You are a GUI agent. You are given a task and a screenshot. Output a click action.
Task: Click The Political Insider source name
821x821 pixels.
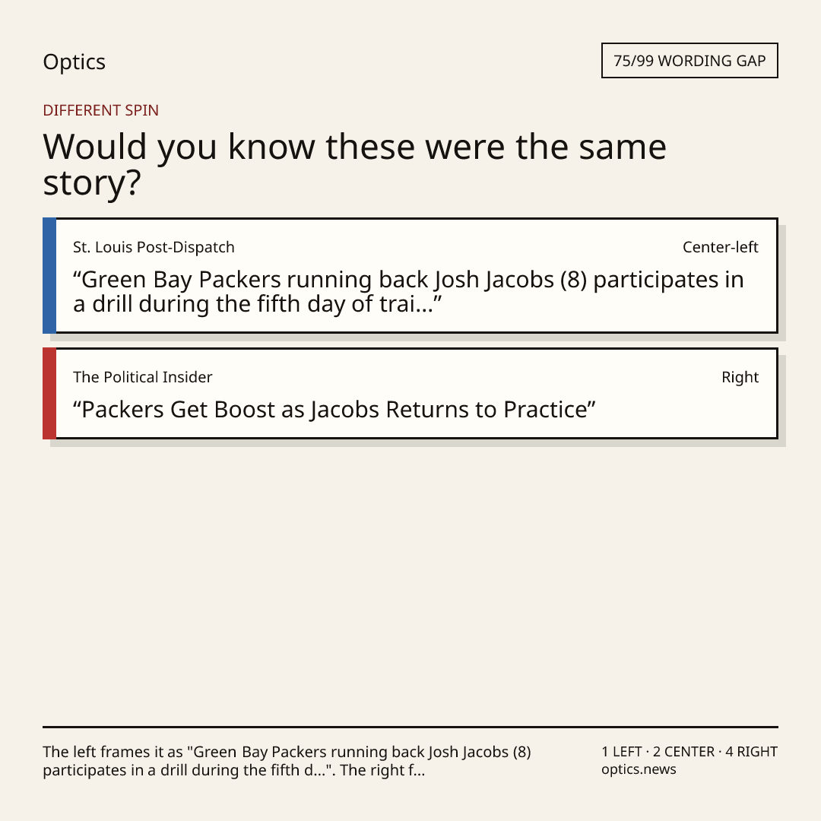click(x=142, y=377)
